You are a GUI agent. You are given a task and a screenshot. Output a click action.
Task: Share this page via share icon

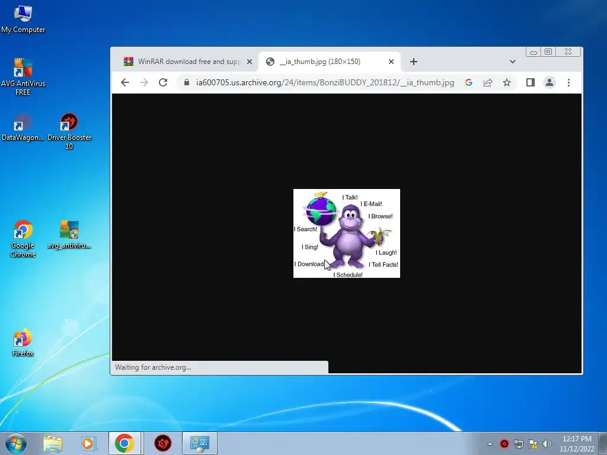pos(488,82)
